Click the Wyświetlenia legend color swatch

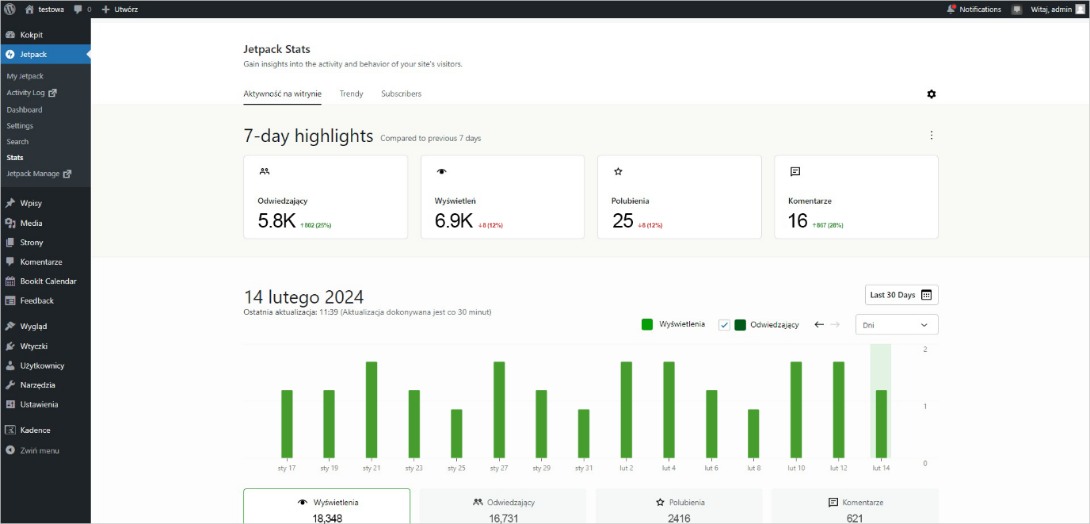(647, 324)
